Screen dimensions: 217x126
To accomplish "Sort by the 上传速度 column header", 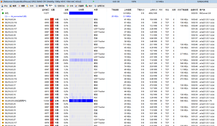I will [127, 10].
